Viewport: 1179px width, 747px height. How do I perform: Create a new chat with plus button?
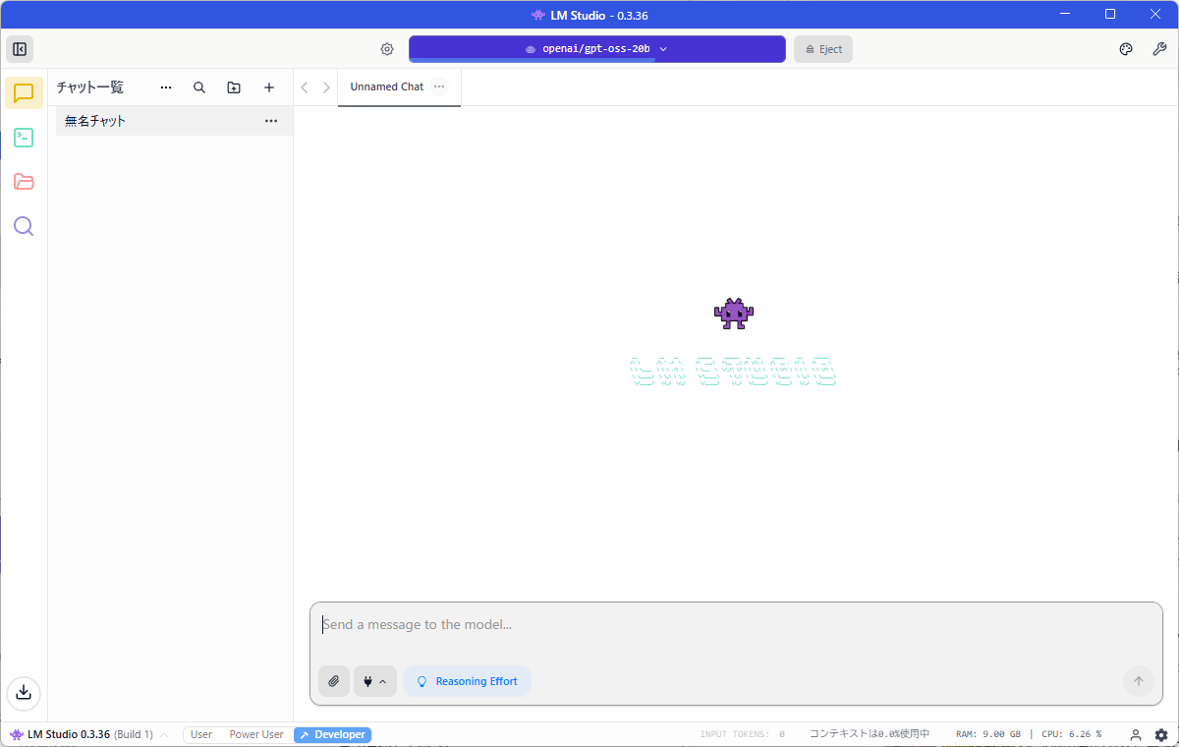[x=269, y=87]
